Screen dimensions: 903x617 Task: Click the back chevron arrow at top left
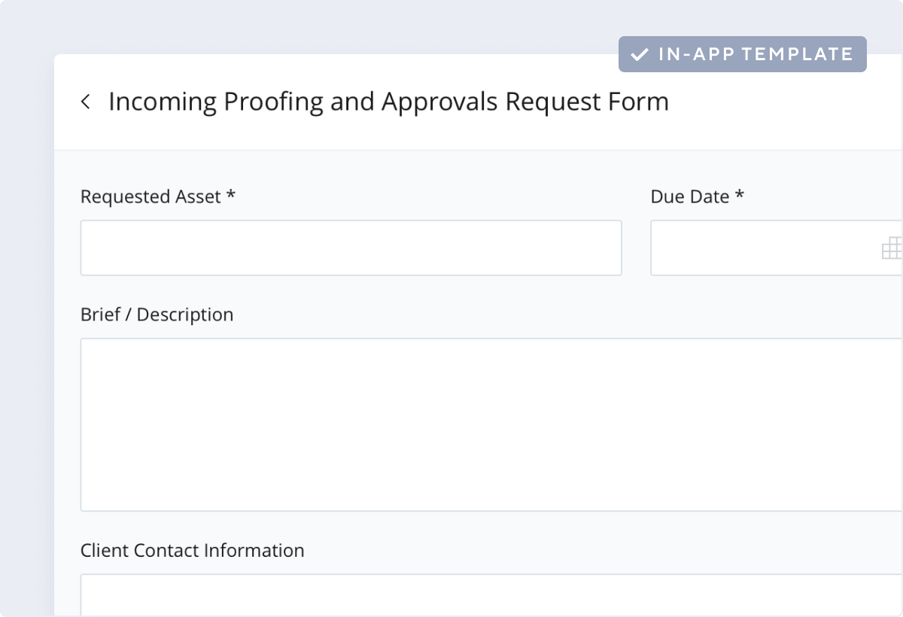pyautogui.click(x=86, y=102)
